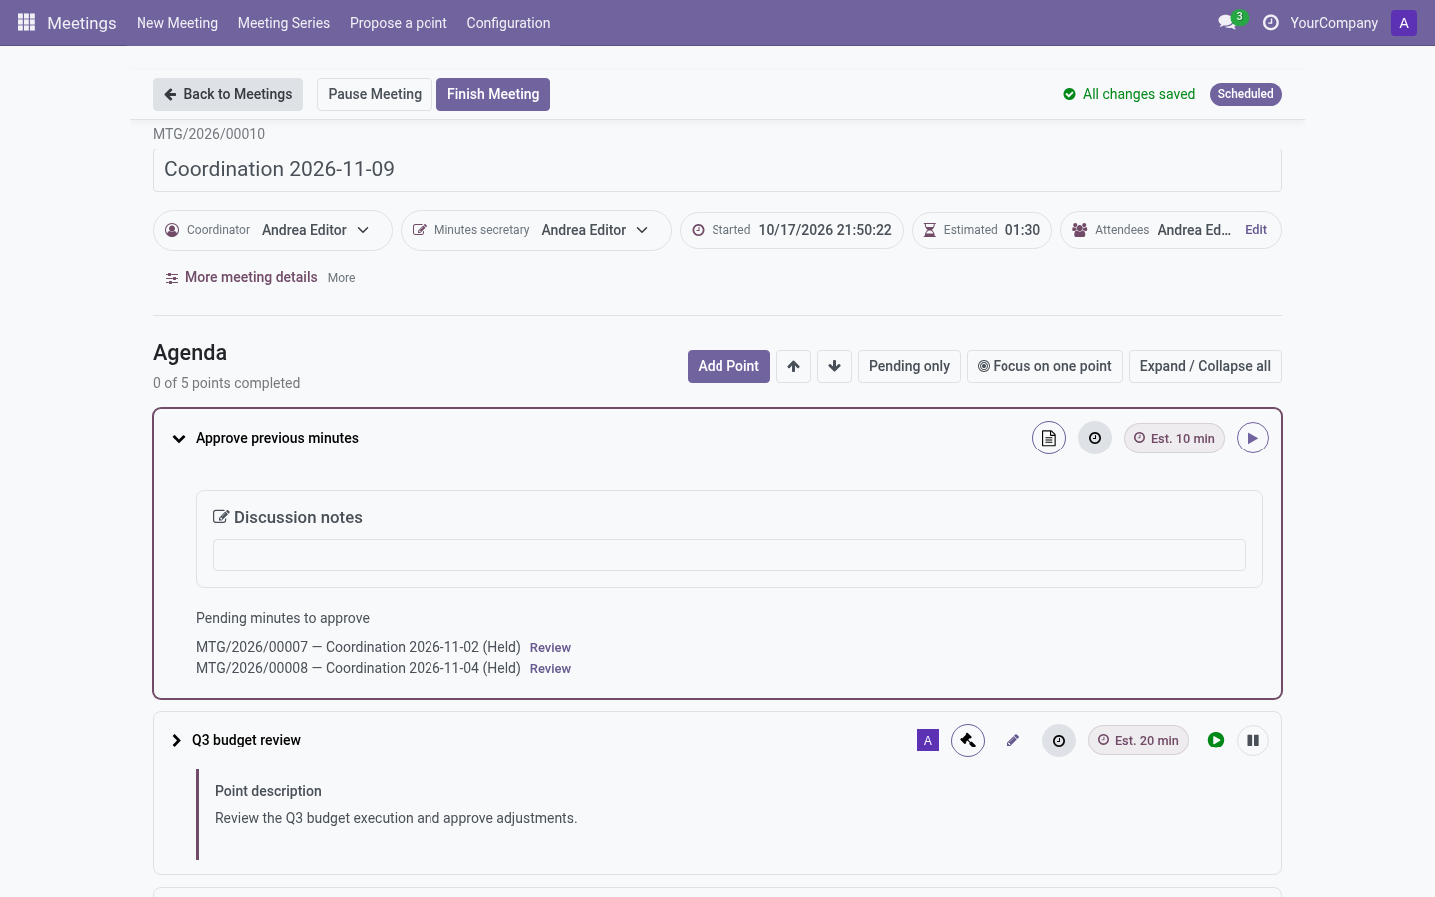The width and height of the screenshot is (1435, 897).
Task: Open the Meeting Series menu
Action: [284, 23]
